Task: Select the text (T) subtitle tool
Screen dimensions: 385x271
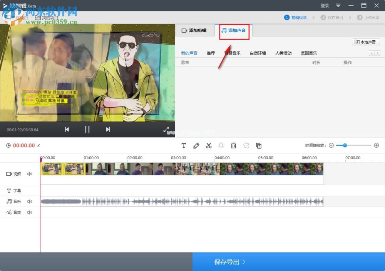Action: point(184,145)
